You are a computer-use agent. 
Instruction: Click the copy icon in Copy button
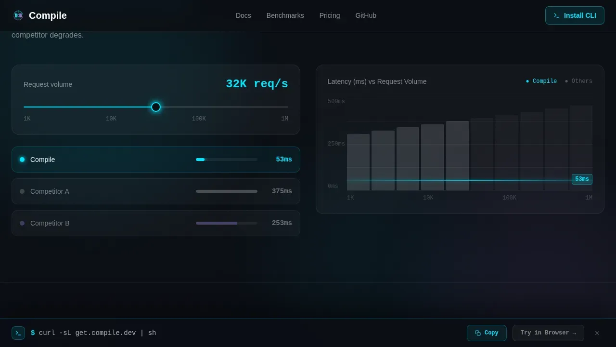[478, 333]
